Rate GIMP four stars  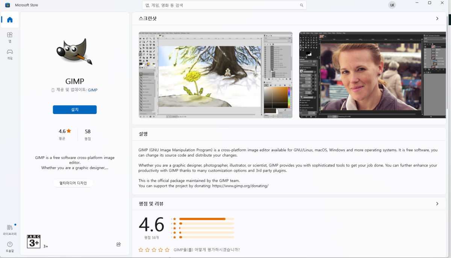(160, 250)
